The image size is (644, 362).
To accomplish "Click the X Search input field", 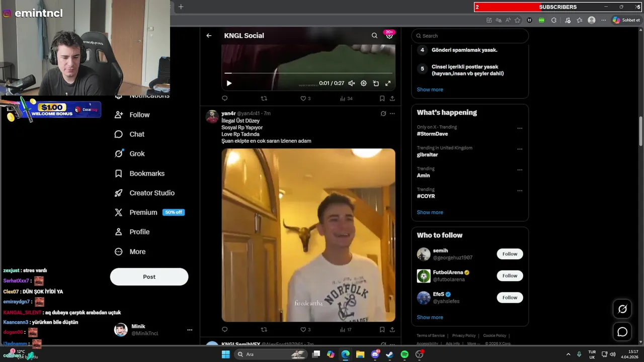I will (x=470, y=36).
